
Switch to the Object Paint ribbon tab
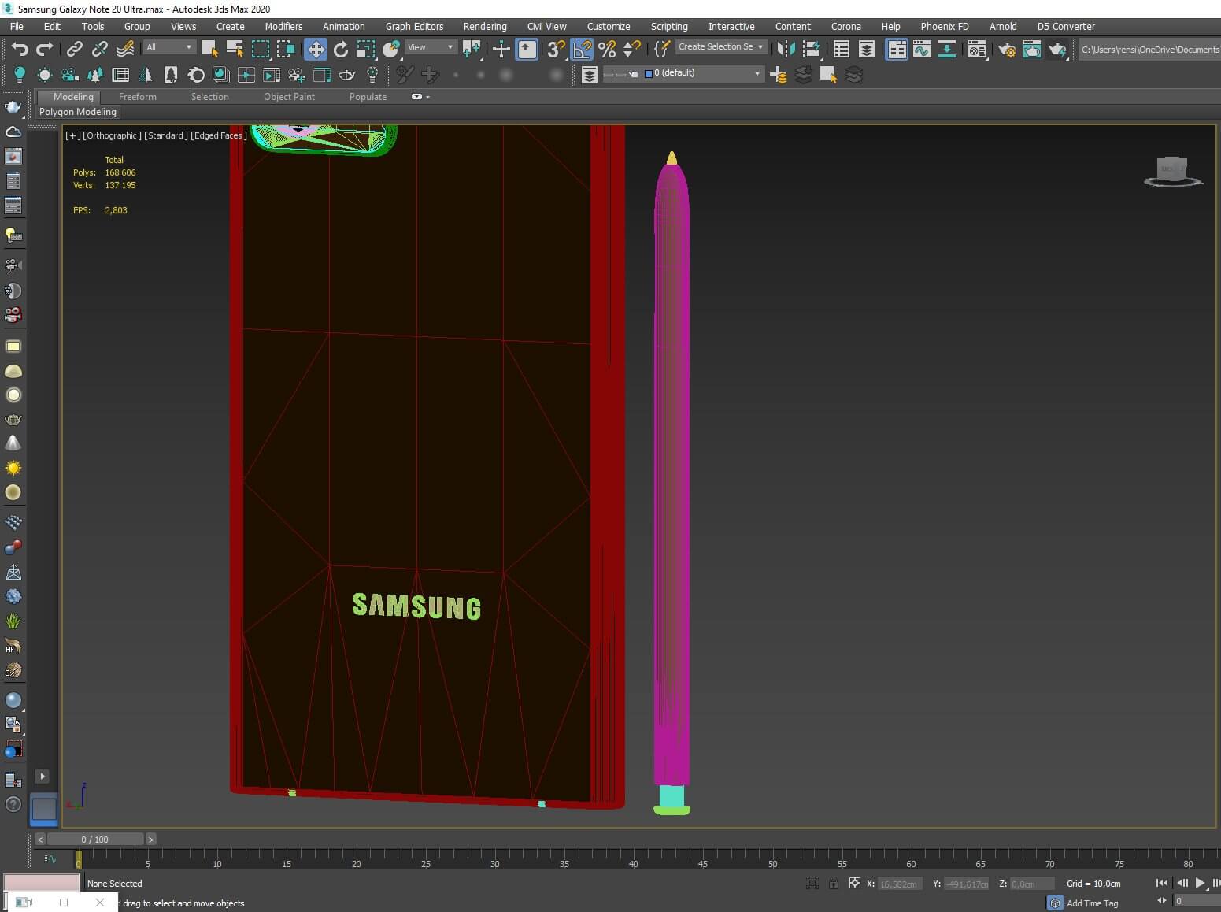tap(289, 97)
